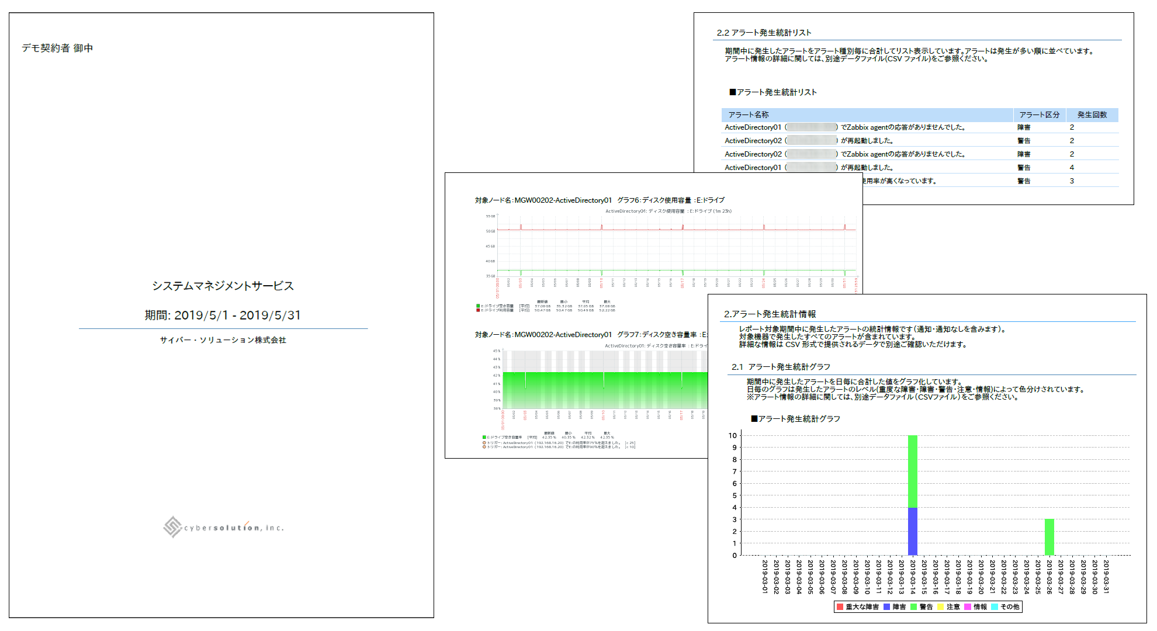Image resolution: width=1157 pixels, height=631 pixels.
Task: Select ActiveDirectory02 Zabbix agent no-response row
Action: [x=920, y=154]
